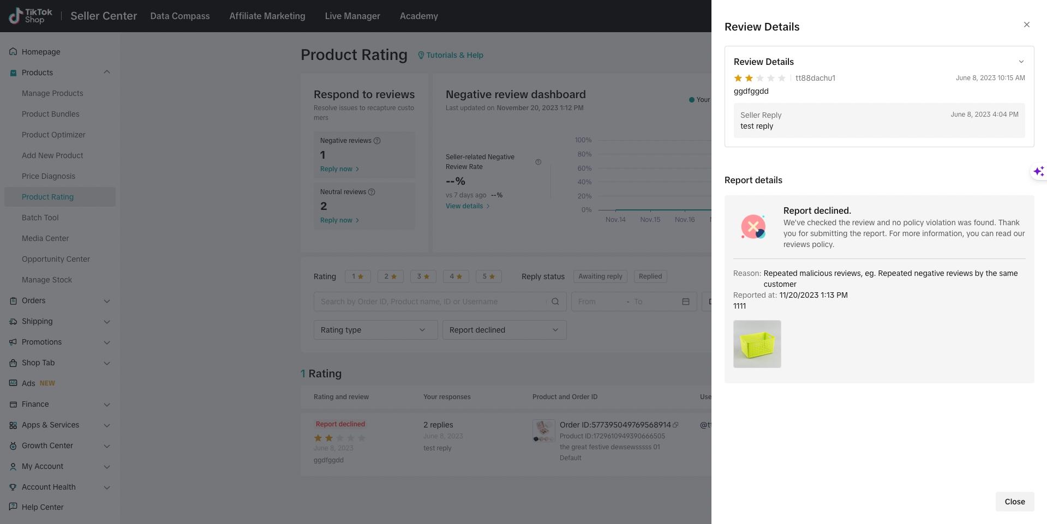Open the Rating type dropdown
Image resolution: width=1047 pixels, height=524 pixels.
[375, 330]
